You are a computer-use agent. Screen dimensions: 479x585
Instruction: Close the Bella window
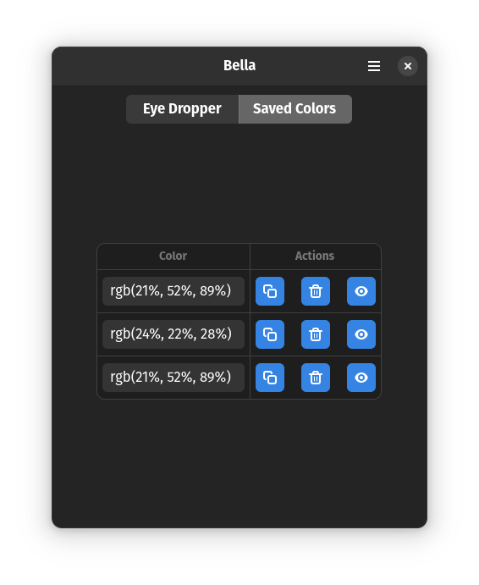[x=408, y=66]
